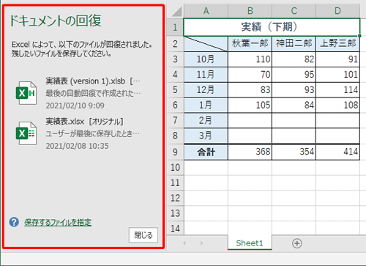Screen dimensions: 366x266
Task: Click the total cell 414
Action: 337,152
